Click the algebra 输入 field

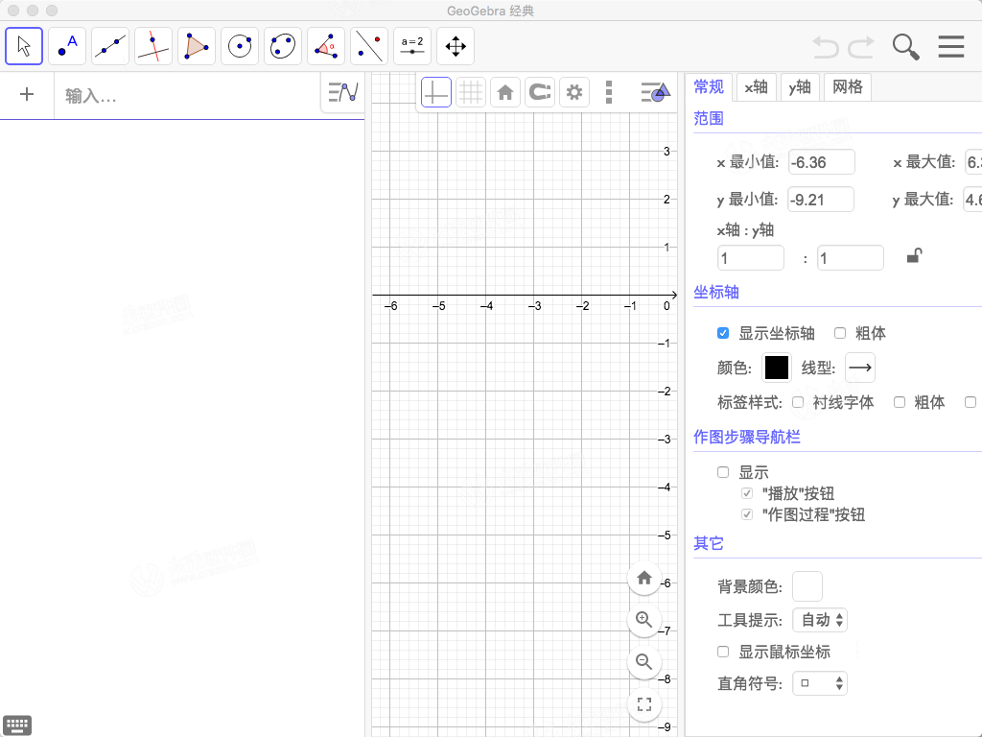(x=188, y=96)
